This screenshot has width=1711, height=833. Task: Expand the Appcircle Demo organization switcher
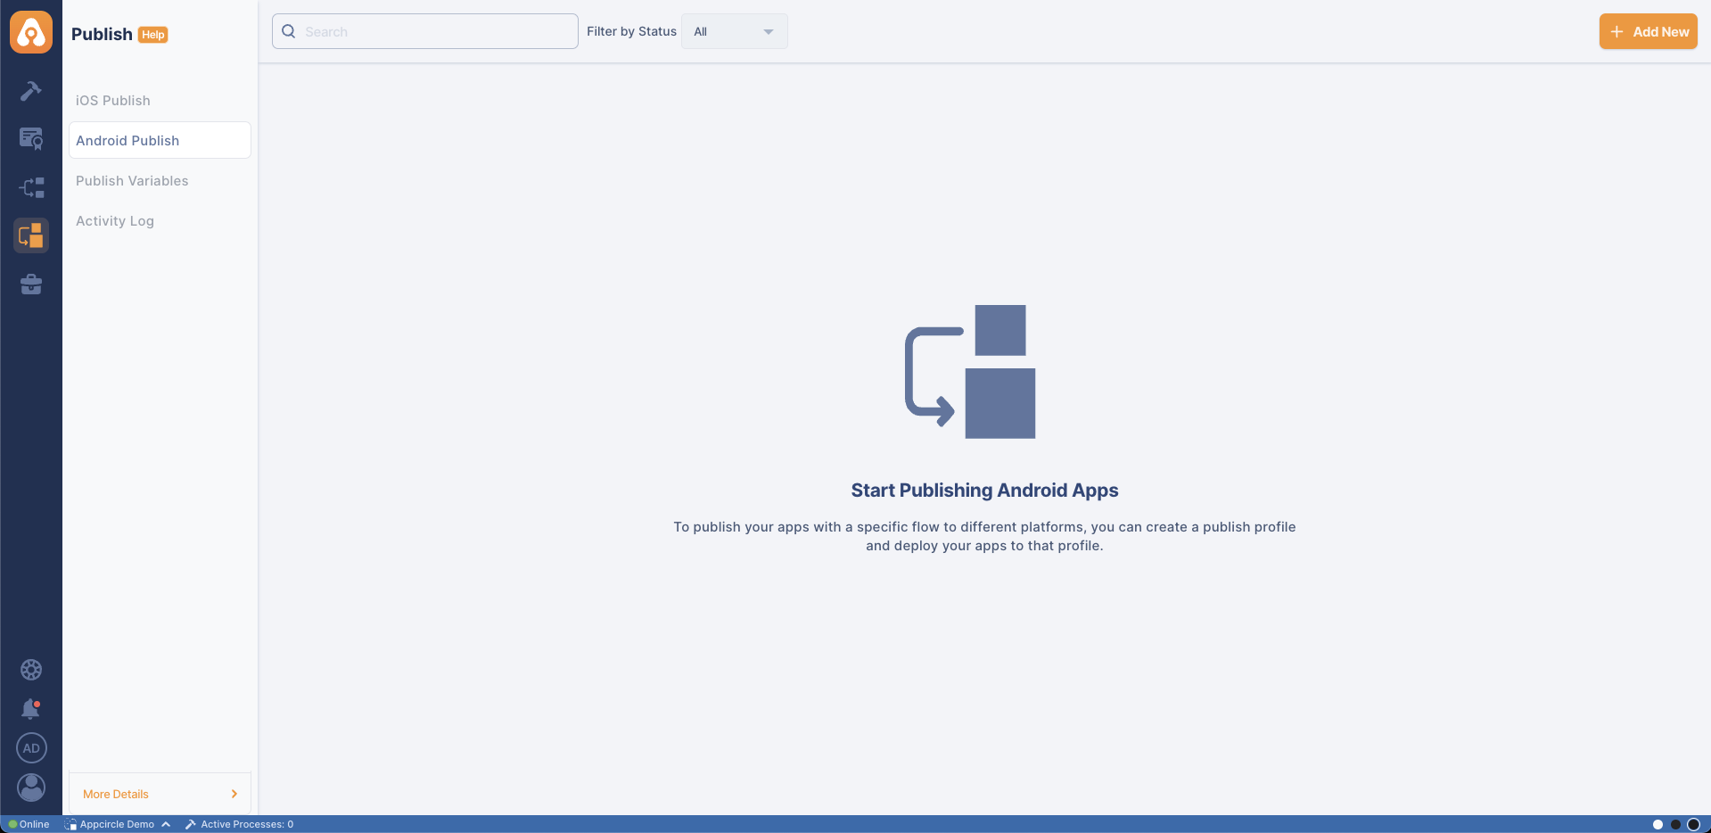[117, 824]
